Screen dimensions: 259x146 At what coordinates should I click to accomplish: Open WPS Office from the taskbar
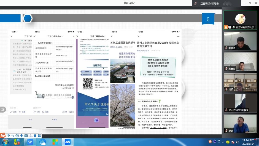point(30,142)
